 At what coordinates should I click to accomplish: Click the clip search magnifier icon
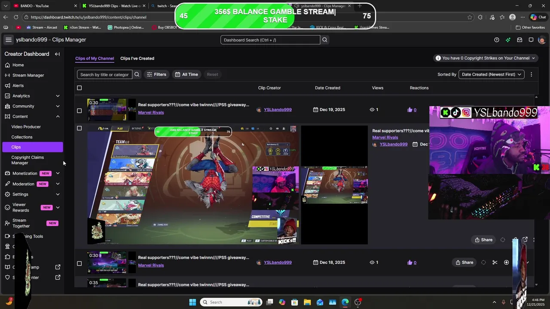(x=137, y=74)
